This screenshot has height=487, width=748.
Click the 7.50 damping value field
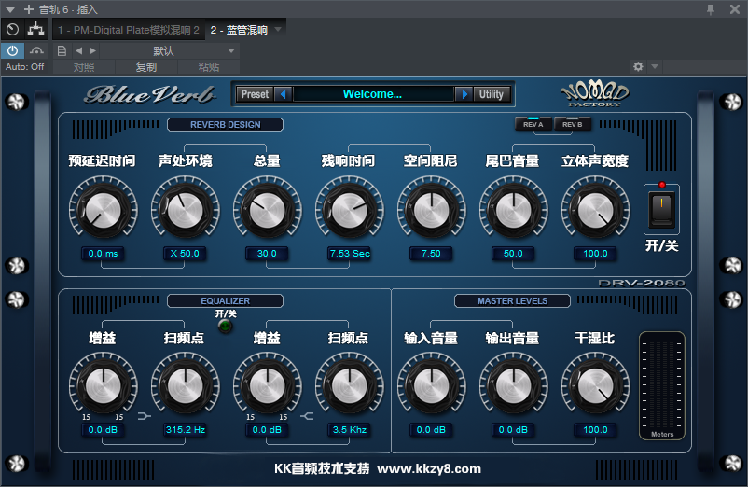431,254
